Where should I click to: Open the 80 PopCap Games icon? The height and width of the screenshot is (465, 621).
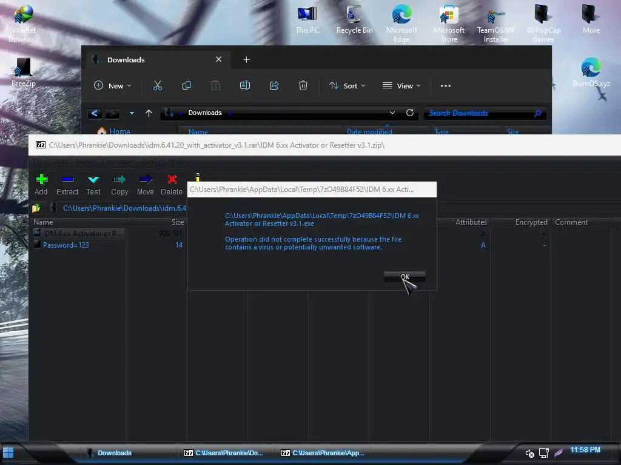click(543, 23)
